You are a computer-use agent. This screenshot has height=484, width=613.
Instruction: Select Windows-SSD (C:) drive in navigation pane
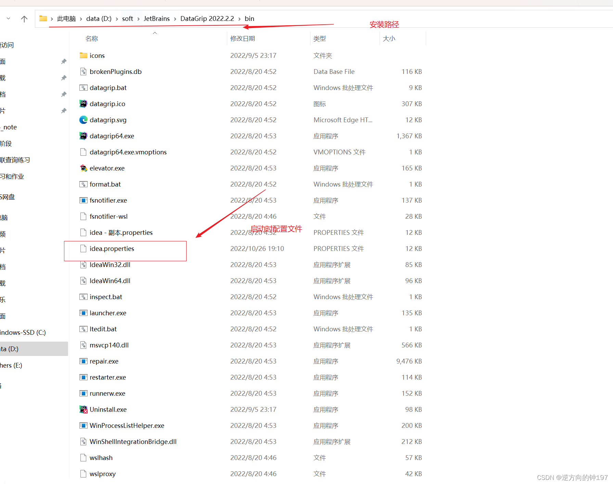click(23, 332)
